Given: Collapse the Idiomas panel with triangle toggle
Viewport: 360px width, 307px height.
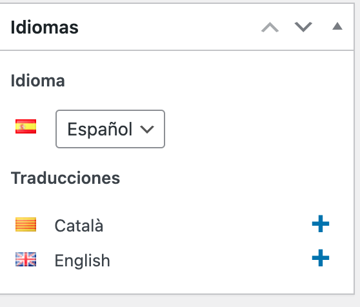Looking at the screenshot, I should coord(337,26).
